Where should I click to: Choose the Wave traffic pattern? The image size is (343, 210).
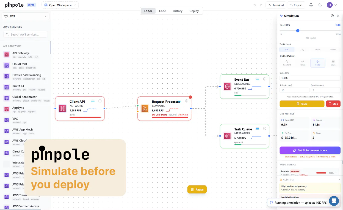pos(333,63)
